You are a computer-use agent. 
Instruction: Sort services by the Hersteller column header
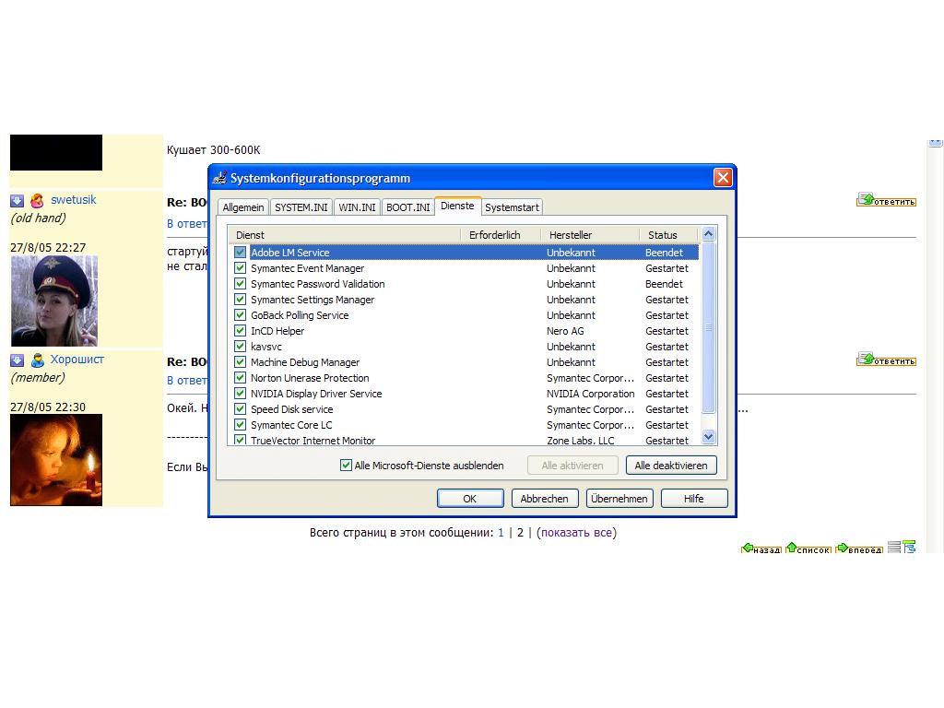click(x=588, y=235)
